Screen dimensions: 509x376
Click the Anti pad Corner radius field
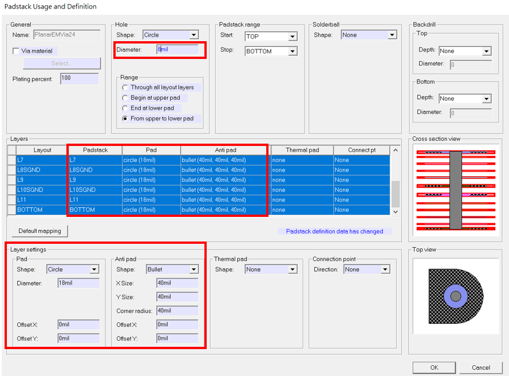[177, 310]
